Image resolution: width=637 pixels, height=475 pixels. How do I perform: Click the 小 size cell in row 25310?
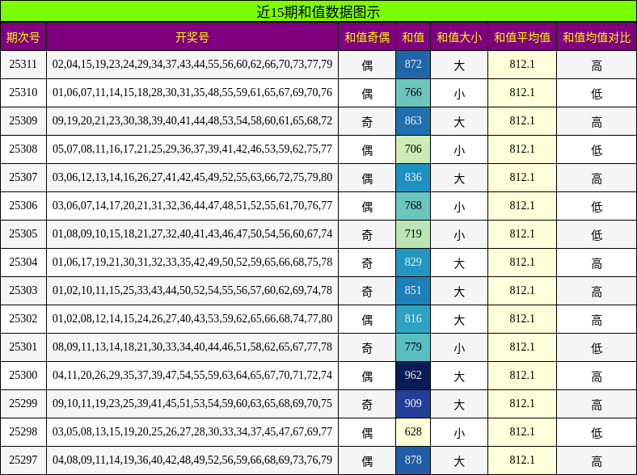coord(459,93)
